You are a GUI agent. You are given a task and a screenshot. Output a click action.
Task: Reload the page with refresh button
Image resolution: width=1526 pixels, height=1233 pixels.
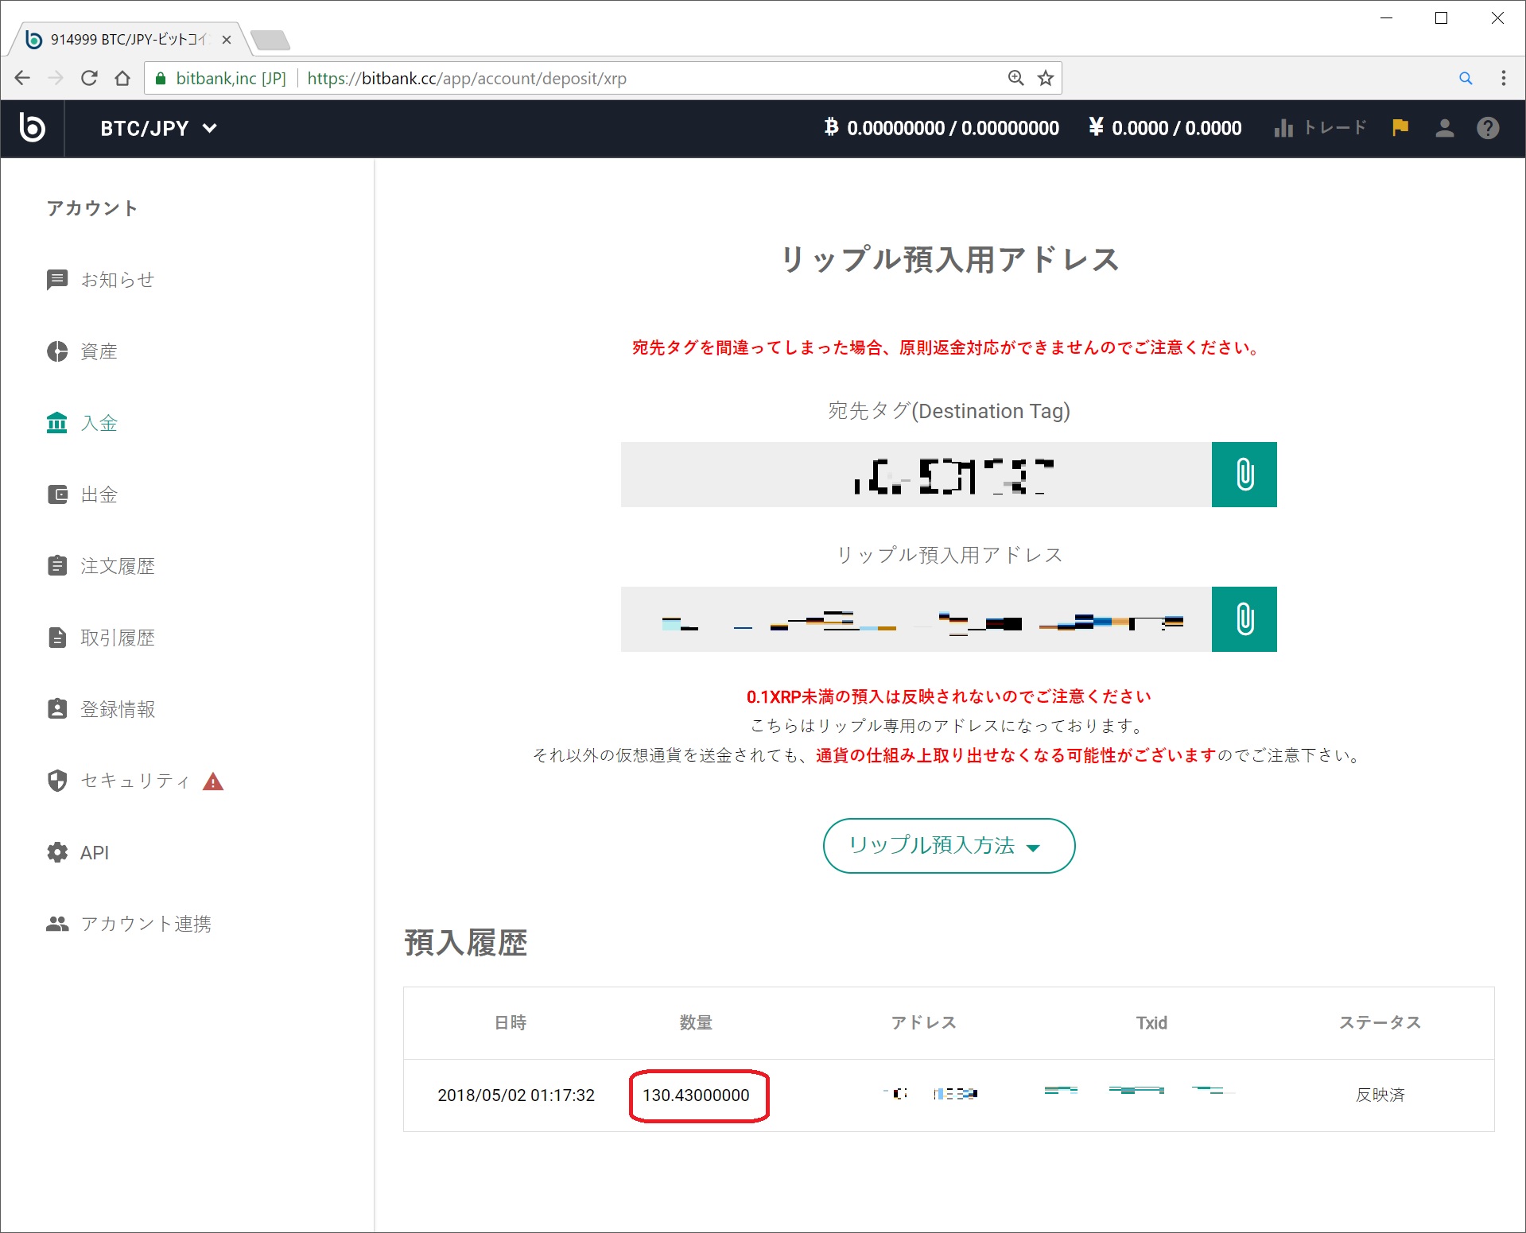point(89,78)
